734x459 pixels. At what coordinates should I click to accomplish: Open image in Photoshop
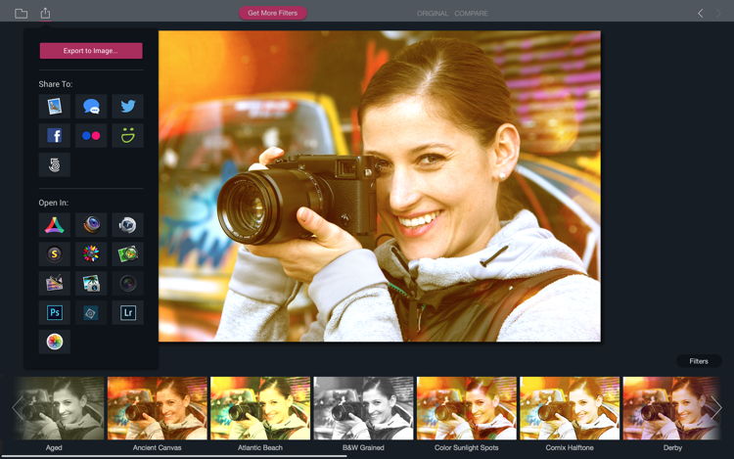(x=55, y=313)
